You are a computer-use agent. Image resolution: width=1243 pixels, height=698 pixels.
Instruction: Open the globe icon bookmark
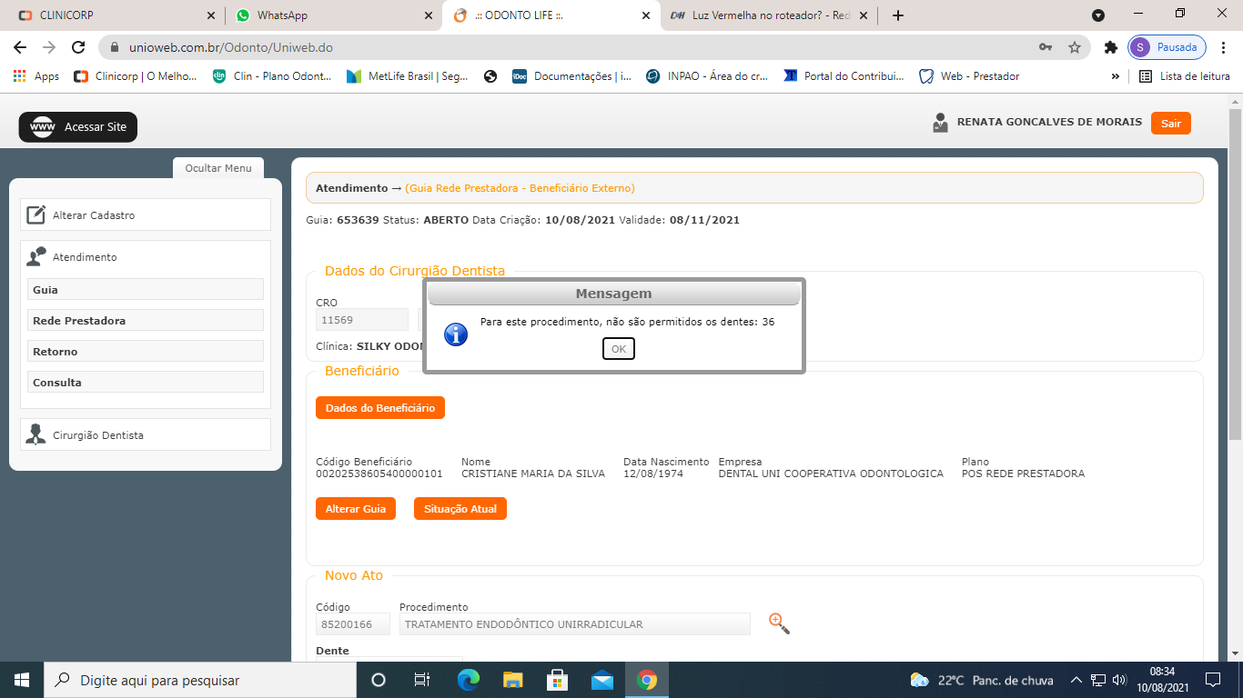(490, 76)
